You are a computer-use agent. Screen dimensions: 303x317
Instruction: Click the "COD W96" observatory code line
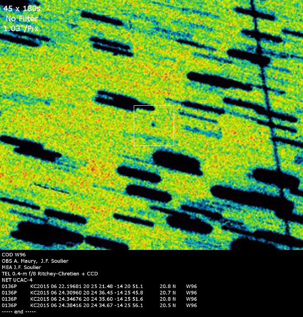[12, 255]
